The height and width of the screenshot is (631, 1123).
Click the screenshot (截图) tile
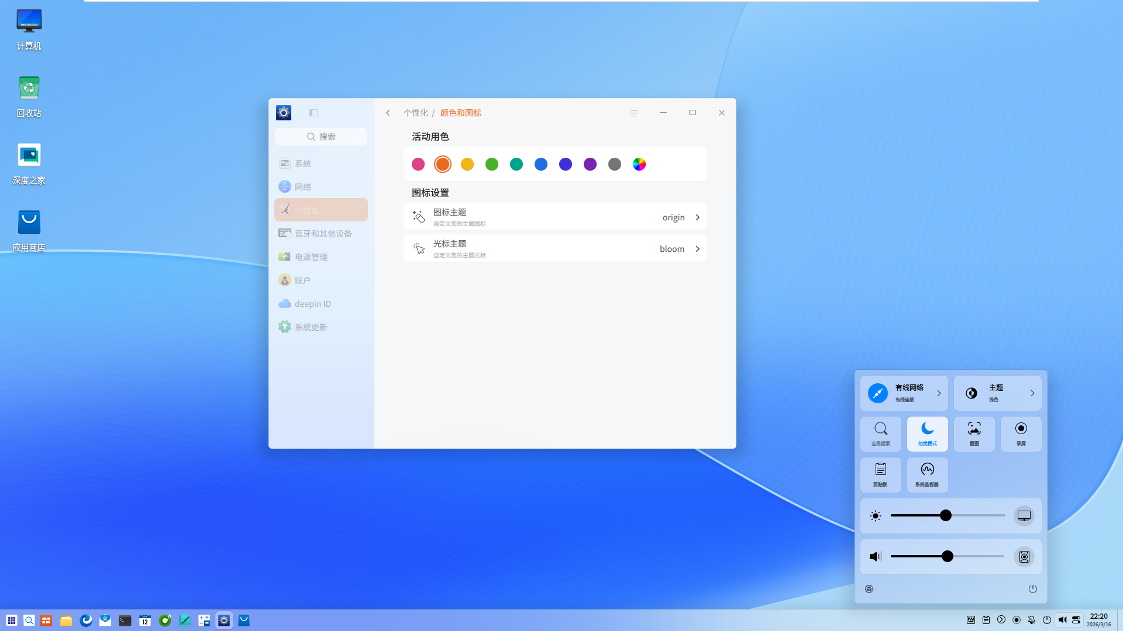click(x=974, y=434)
